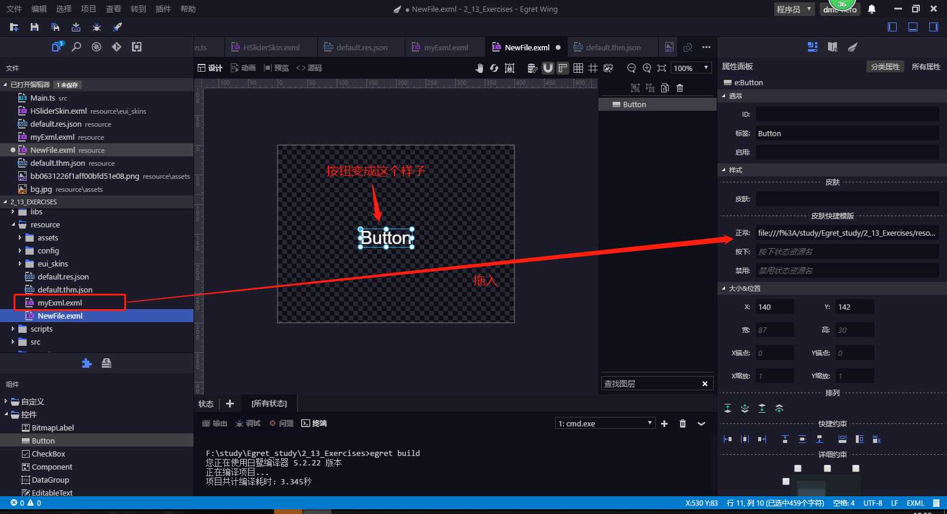The height and width of the screenshot is (514, 947).
Task: Click the zoom out magnifier icon
Action: click(632, 68)
